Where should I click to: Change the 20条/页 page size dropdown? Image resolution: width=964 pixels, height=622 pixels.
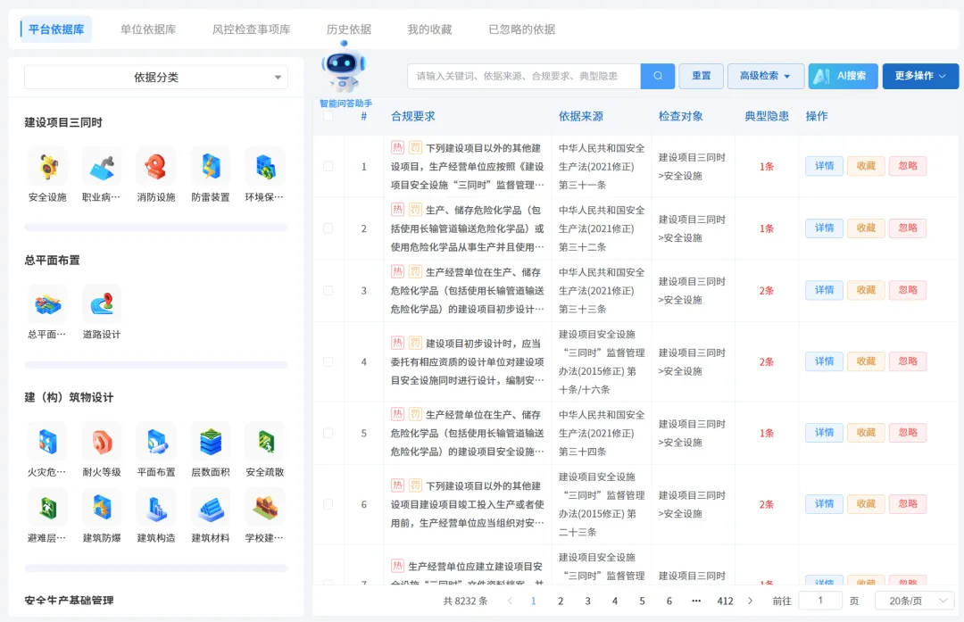point(915,601)
